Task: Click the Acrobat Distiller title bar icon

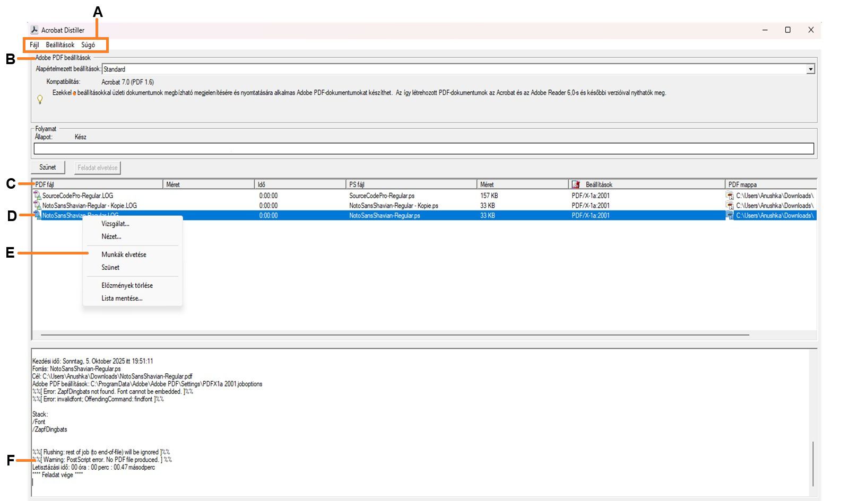Action: coord(34,30)
